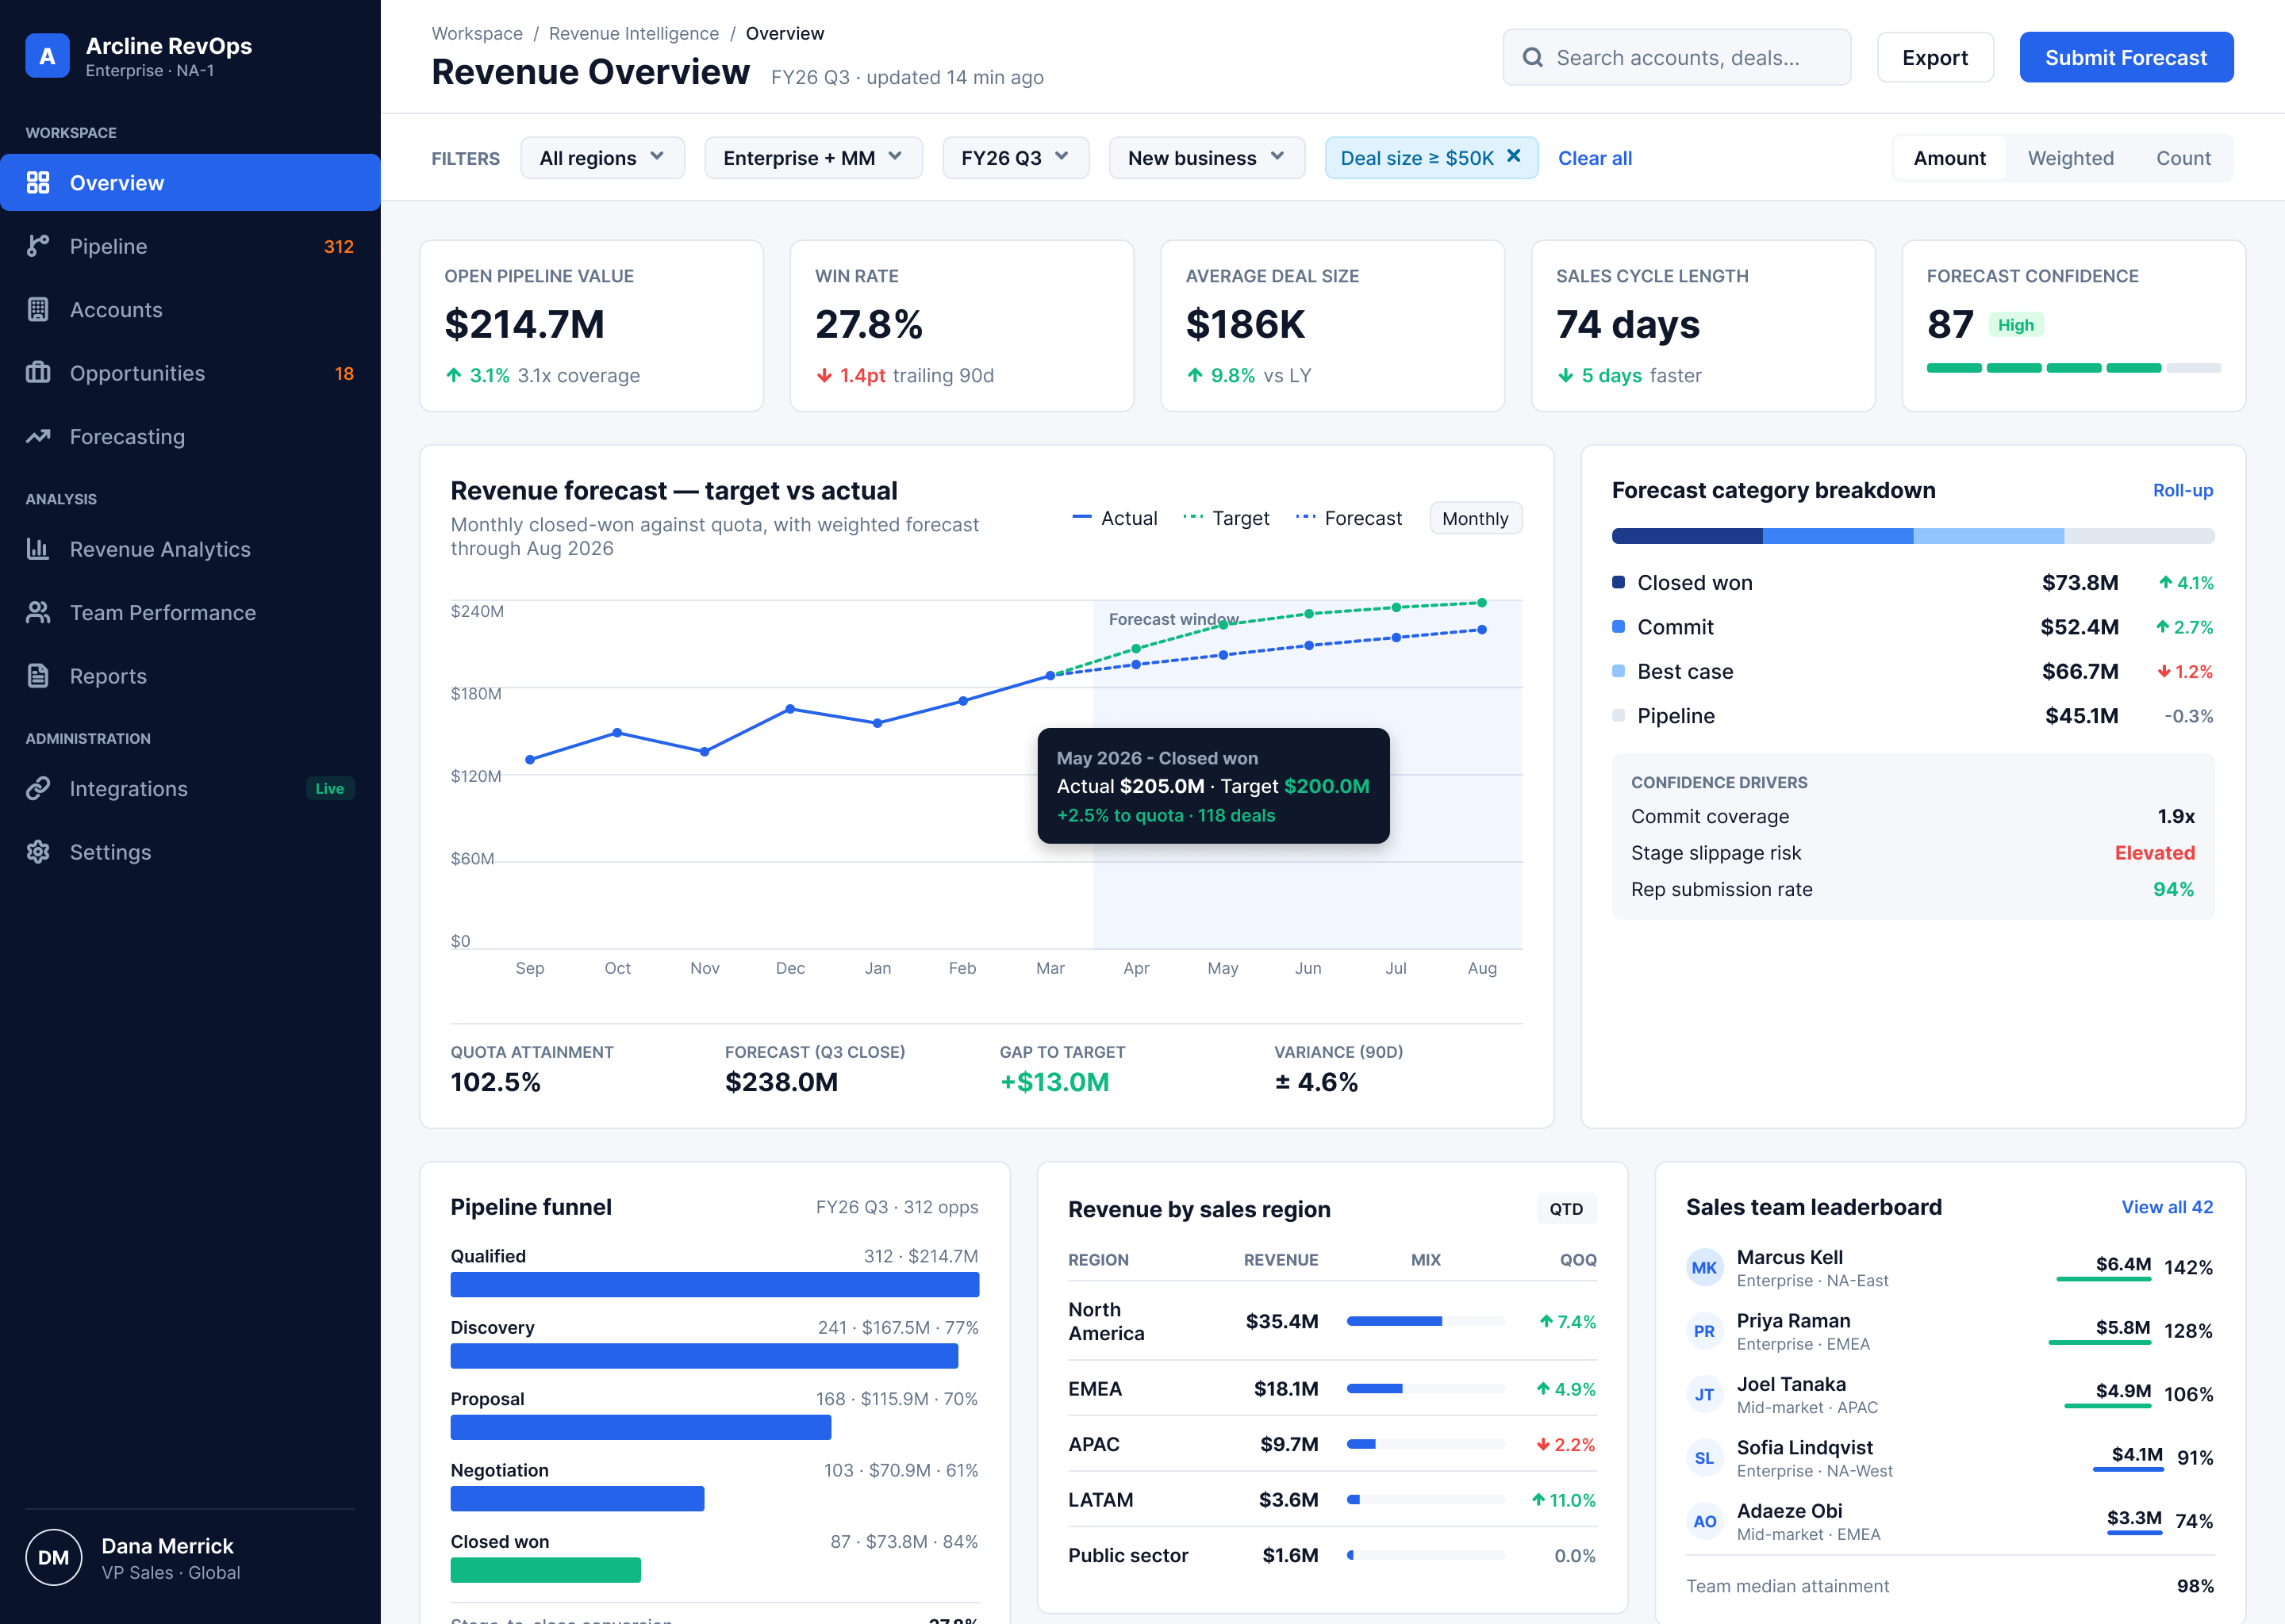
Task: Open the FY26 Q3 period dropdown
Action: point(1016,158)
